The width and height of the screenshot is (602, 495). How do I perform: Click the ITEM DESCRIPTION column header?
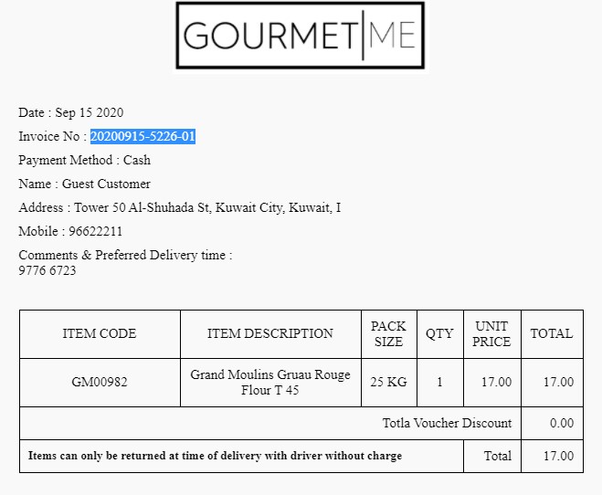270,334
